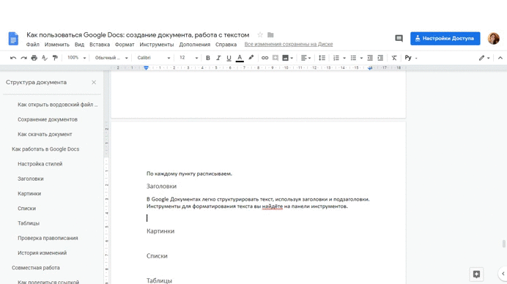
Task: Jump to 'Настройка стилей' in outline
Action: point(40,164)
